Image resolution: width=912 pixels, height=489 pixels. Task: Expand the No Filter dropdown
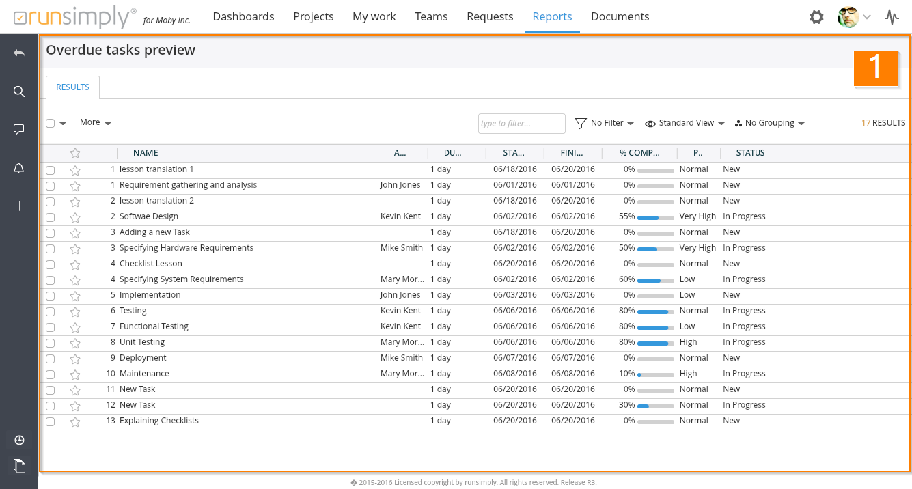605,123
